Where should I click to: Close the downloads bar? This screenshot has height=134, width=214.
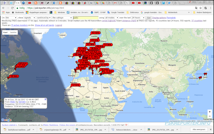click(x=211, y=130)
